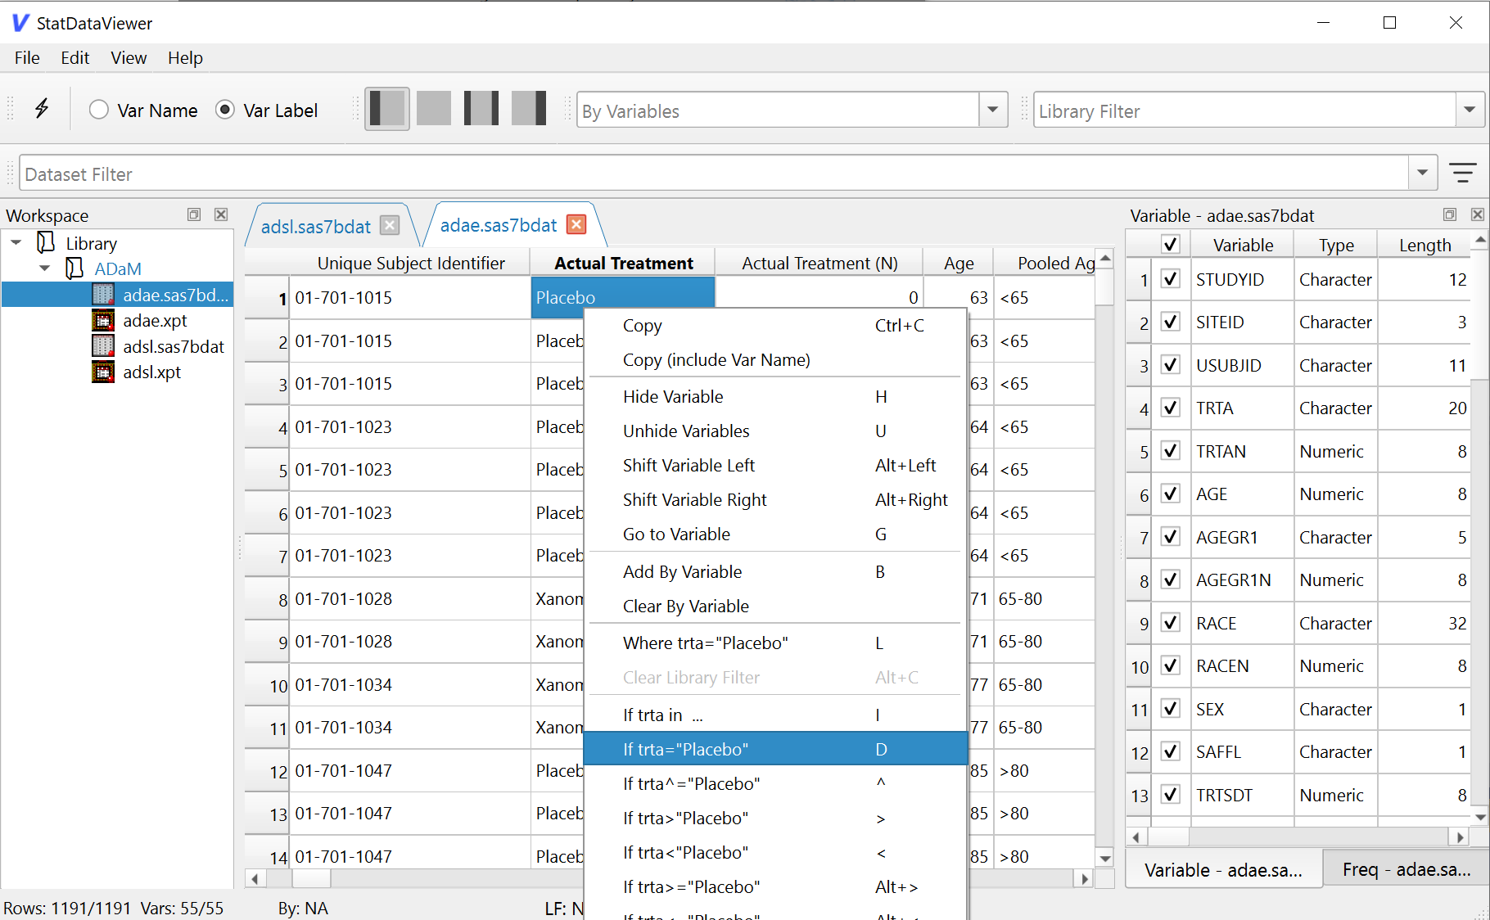
Task: Click the Unique Subject Identifier column header
Action: (410, 264)
